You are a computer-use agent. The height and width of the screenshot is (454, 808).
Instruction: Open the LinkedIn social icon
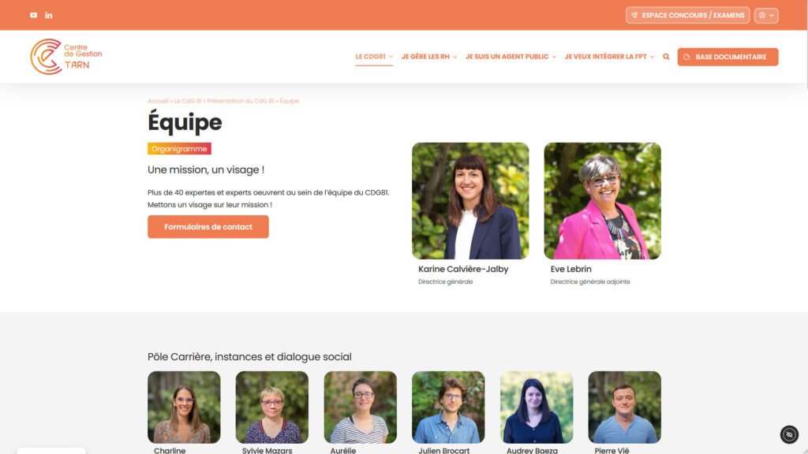point(48,15)
